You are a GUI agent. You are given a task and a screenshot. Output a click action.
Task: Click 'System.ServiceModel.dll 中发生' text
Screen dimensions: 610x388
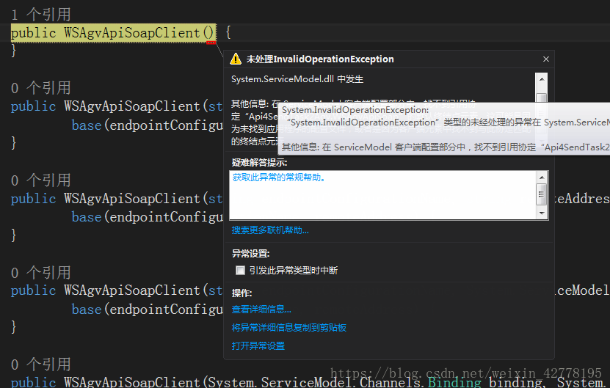[x=297, y=79]
